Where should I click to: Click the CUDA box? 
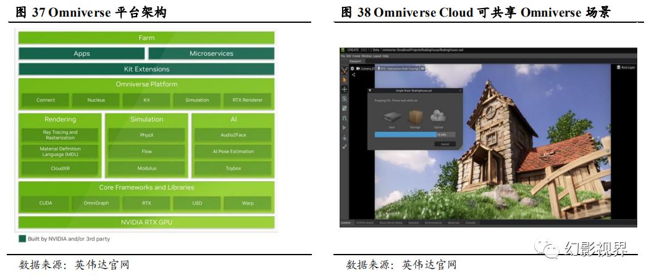coord(46,203)
